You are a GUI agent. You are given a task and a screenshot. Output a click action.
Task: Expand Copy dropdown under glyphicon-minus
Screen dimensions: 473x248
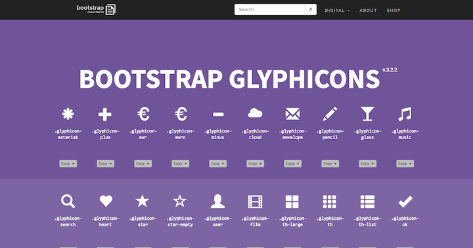(x=218, y=163)
